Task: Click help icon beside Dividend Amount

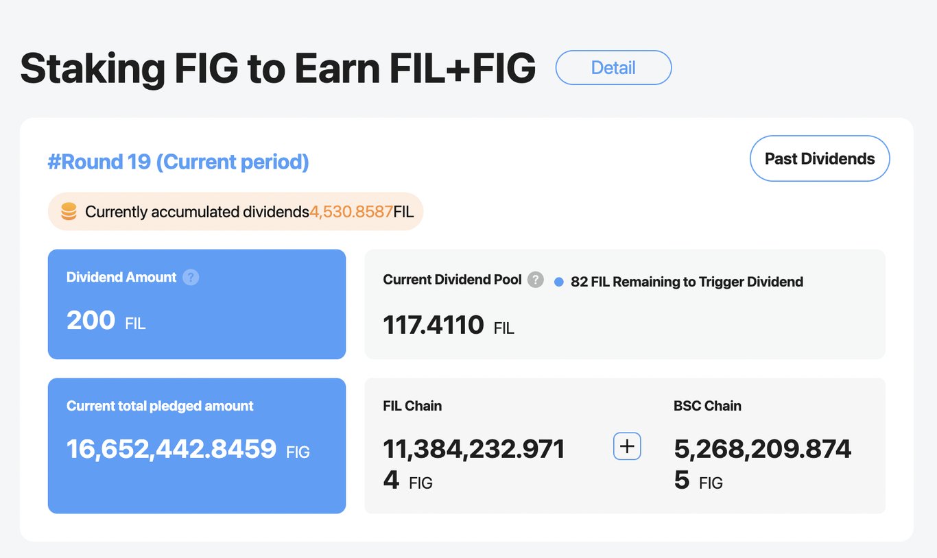Action: pos(191,278)
